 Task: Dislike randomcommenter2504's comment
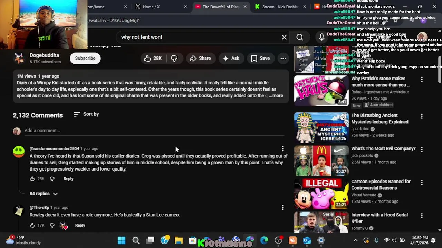pos(52,179)
